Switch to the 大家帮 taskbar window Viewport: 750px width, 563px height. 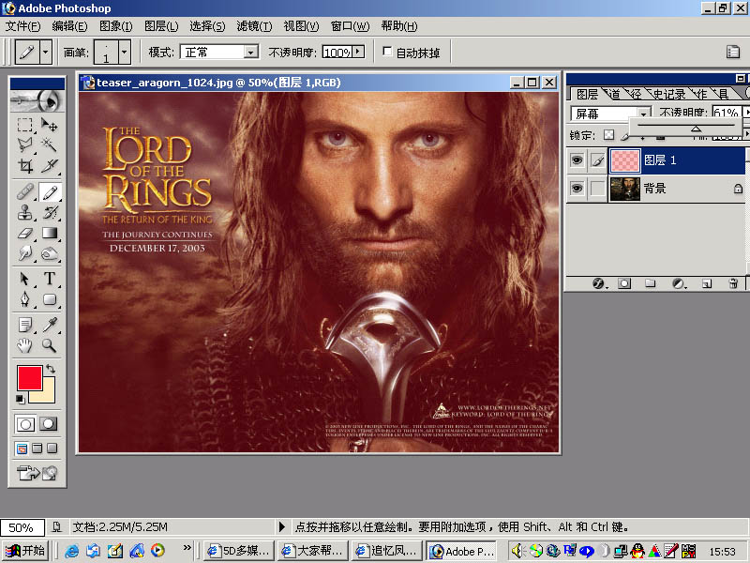click(x=314, y=551)
